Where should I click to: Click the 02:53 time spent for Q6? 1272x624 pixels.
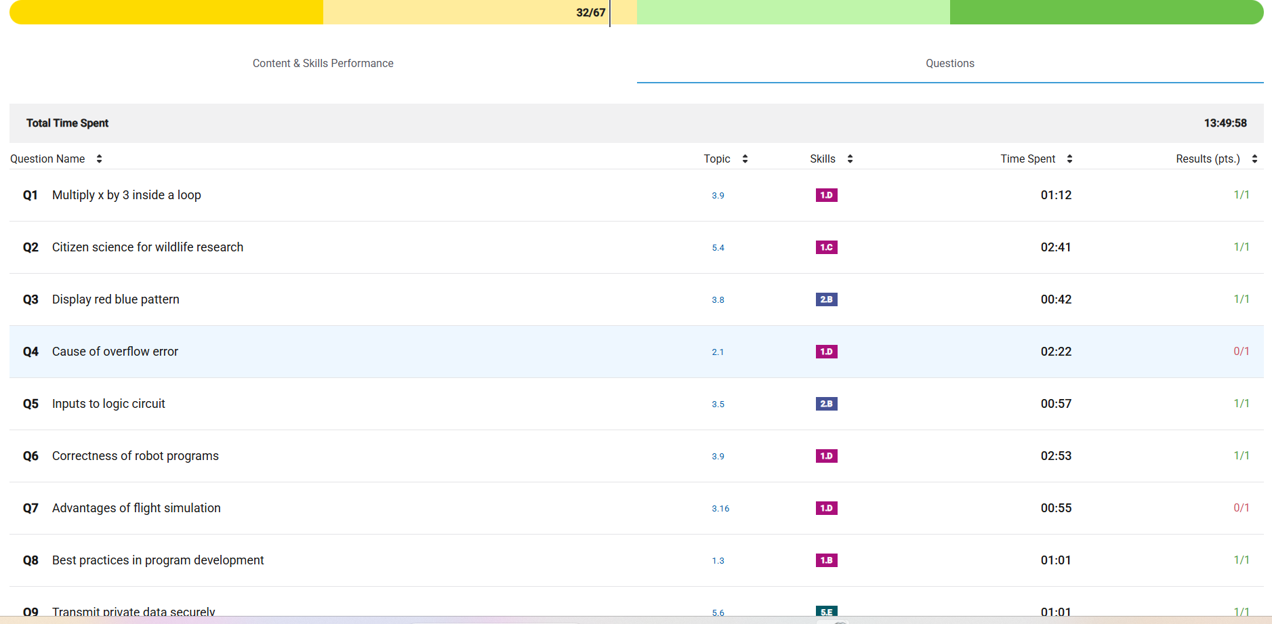(x=1056, y=456)
